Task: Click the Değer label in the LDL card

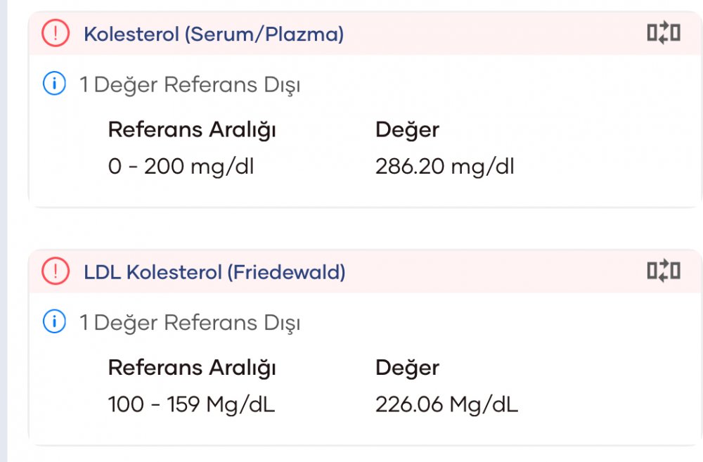Action: click(x=407, y=368)
